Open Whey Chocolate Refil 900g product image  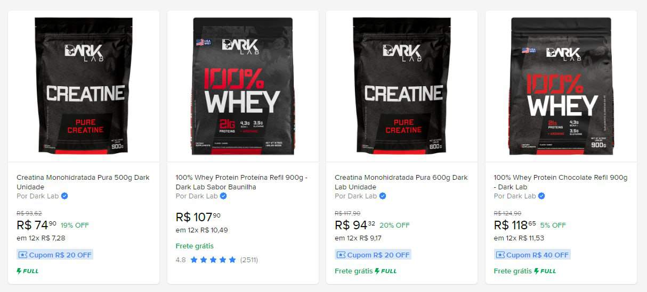coord(561,86)
